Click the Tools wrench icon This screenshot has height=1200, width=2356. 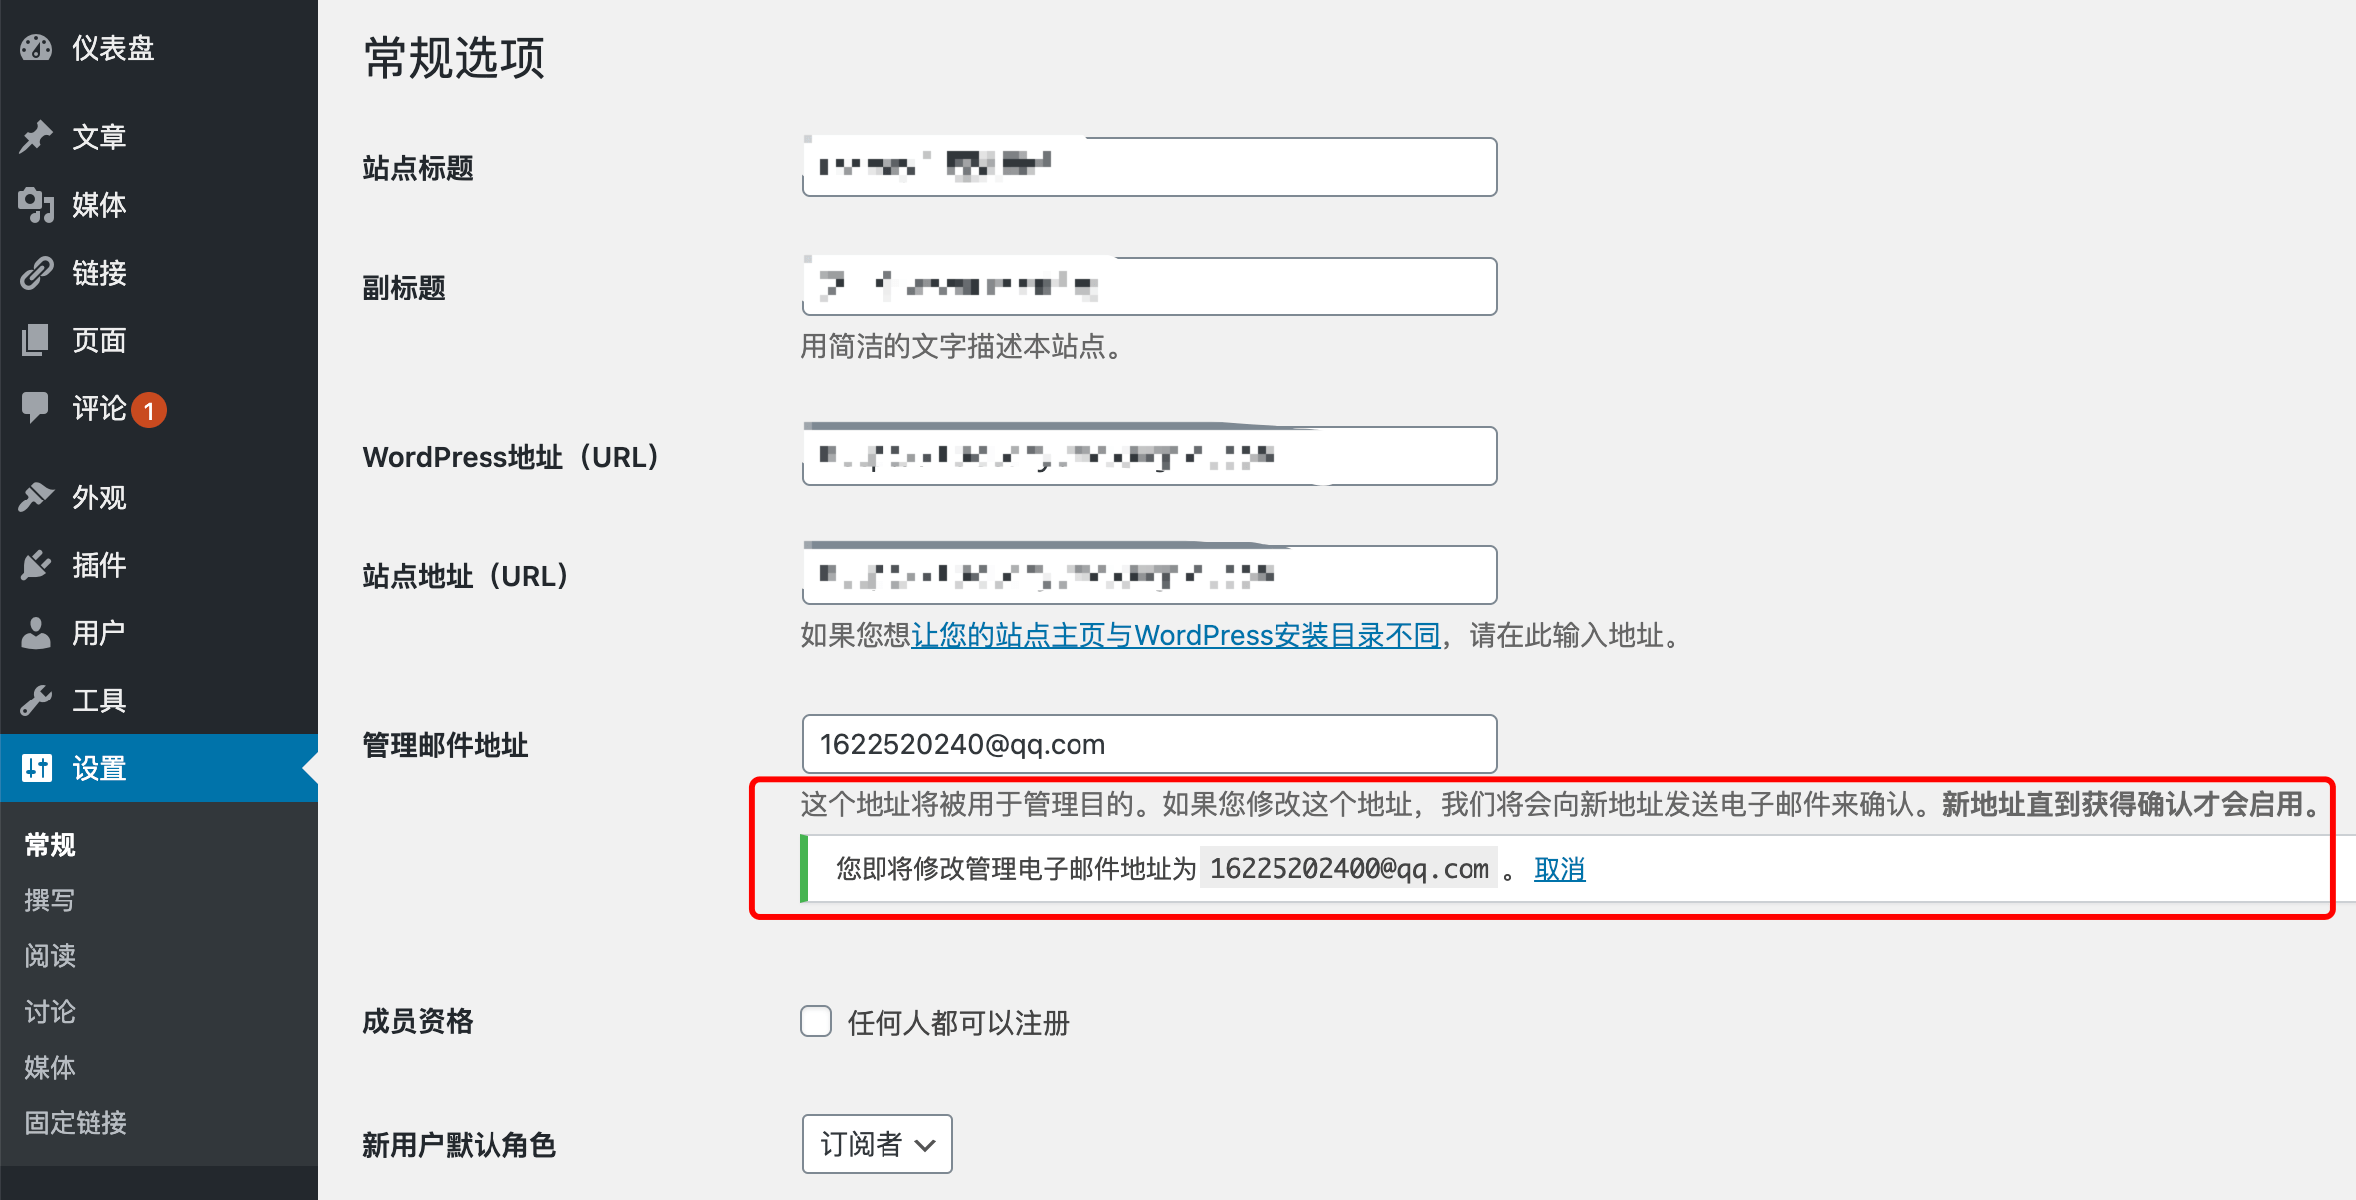coord(36,700)
